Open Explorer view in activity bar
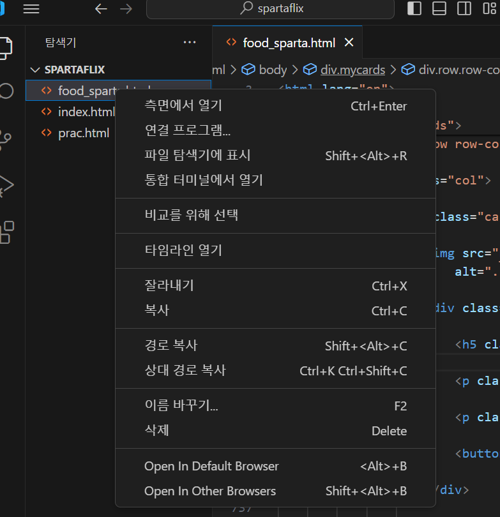 6,48
